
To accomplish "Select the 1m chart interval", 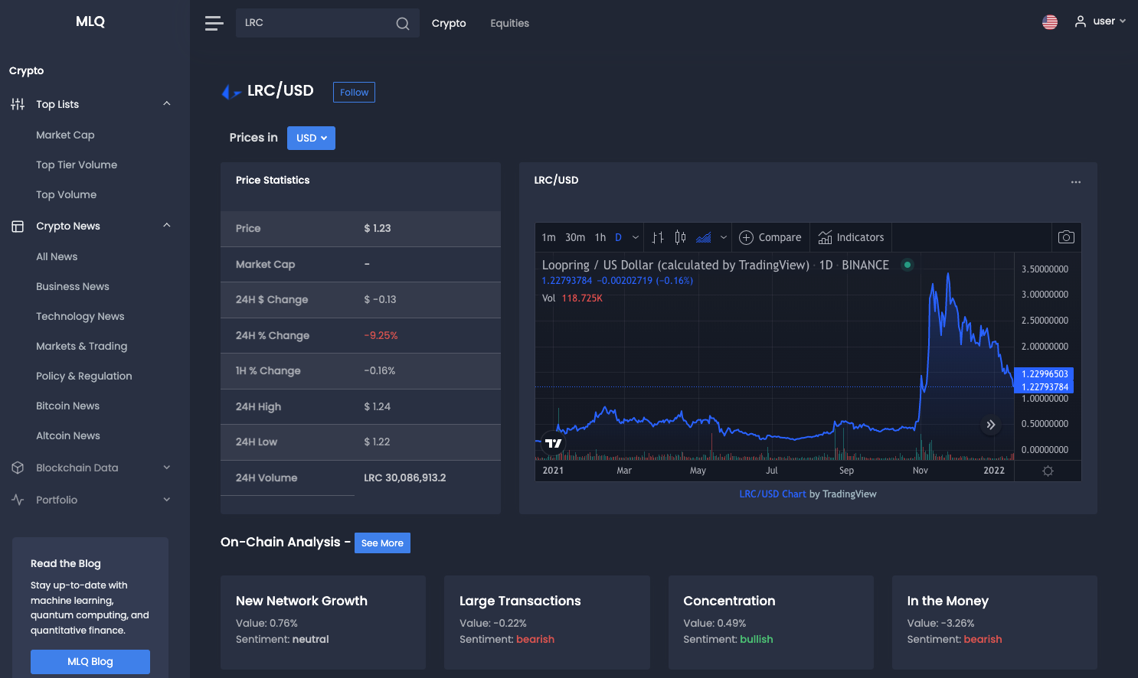I will tap(548, 237).
